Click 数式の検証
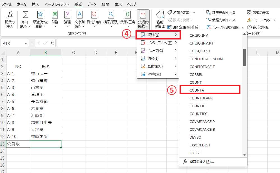The image size is (280, 173). 258,27
